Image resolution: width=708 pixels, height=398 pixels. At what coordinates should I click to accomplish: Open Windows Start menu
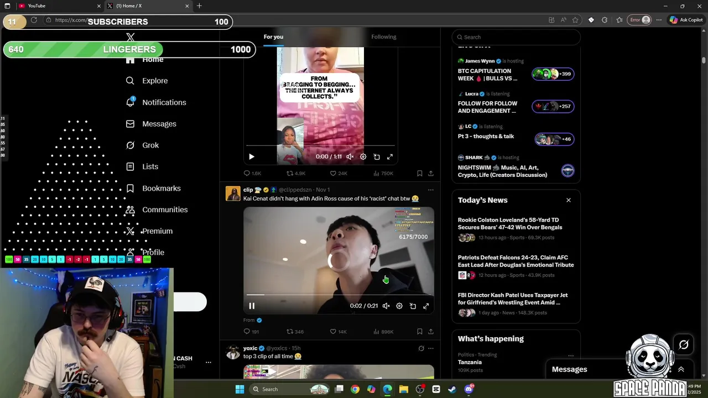240,389
